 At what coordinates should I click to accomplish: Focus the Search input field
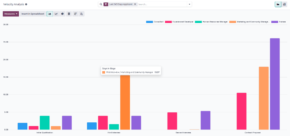pos(162,4)
